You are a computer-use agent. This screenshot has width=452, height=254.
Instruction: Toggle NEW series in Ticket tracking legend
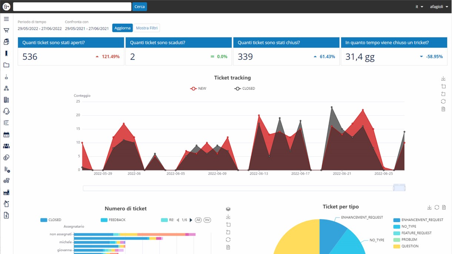198,88
